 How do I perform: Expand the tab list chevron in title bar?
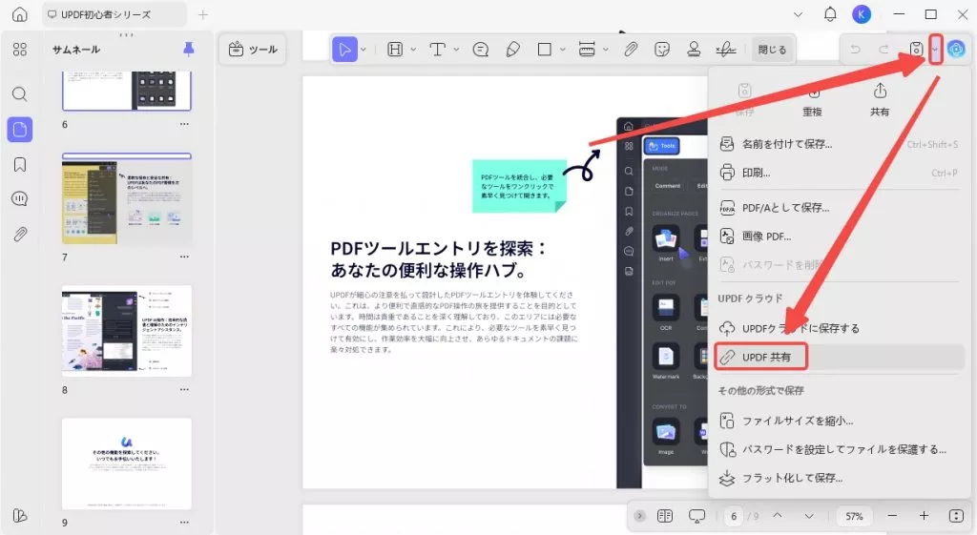pyautogui.click(x=798, y=14)
